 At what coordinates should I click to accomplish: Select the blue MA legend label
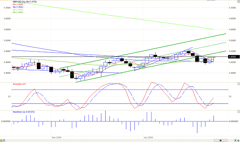(x=18, y=7)
